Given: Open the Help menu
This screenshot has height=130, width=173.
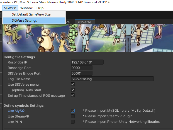Looking at the screenshot, I should tap(40, 8).
